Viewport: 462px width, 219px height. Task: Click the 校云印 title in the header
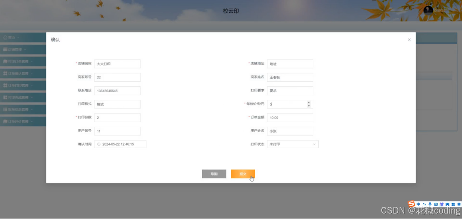click(x=231, y=11)
